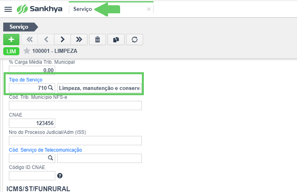297x192 pixels.
Task: Click % Carga Média Trib. Municipal field
Action: pyautogui.click(x=32, y=70)
